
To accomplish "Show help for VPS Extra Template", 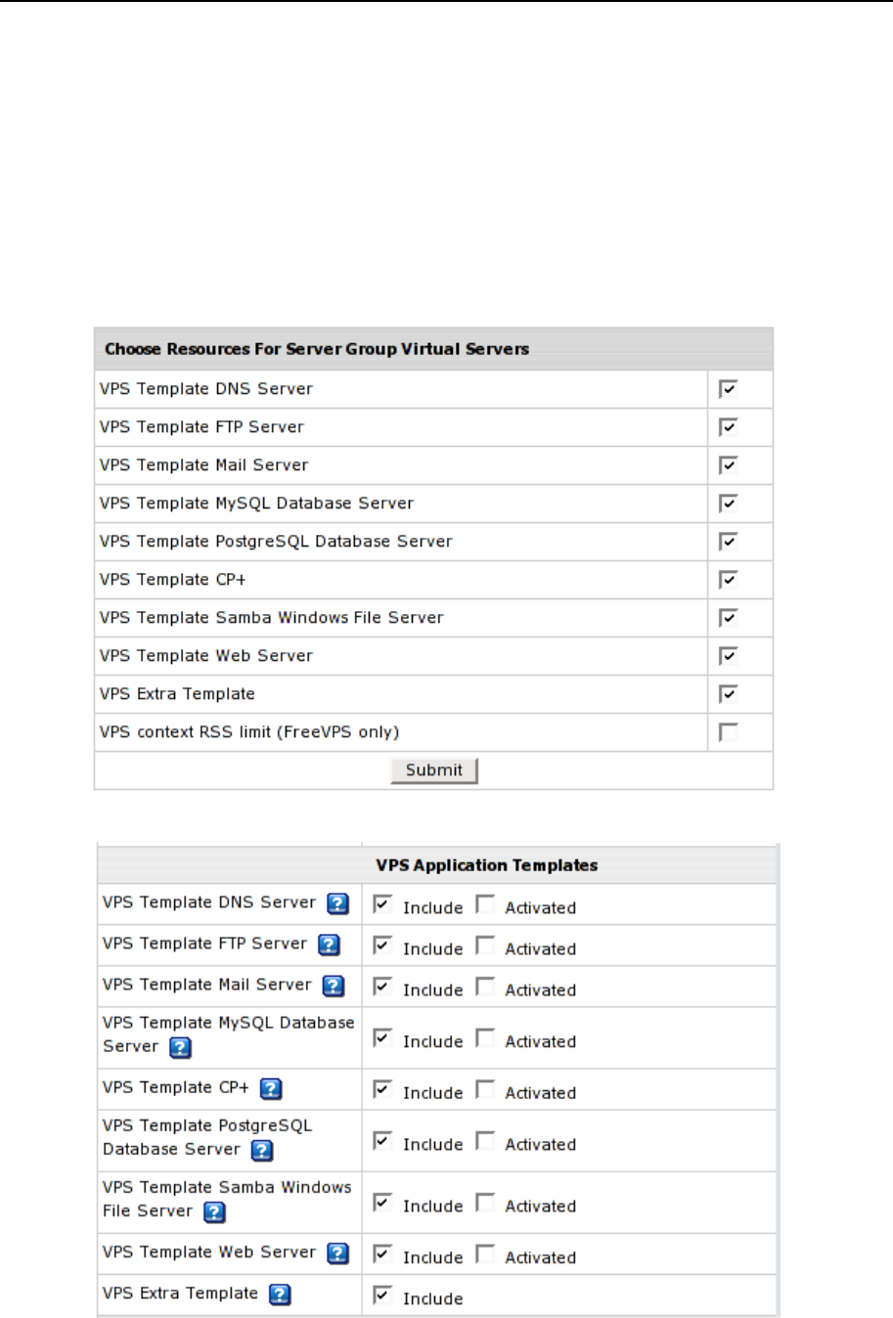I will (280, 1295).
